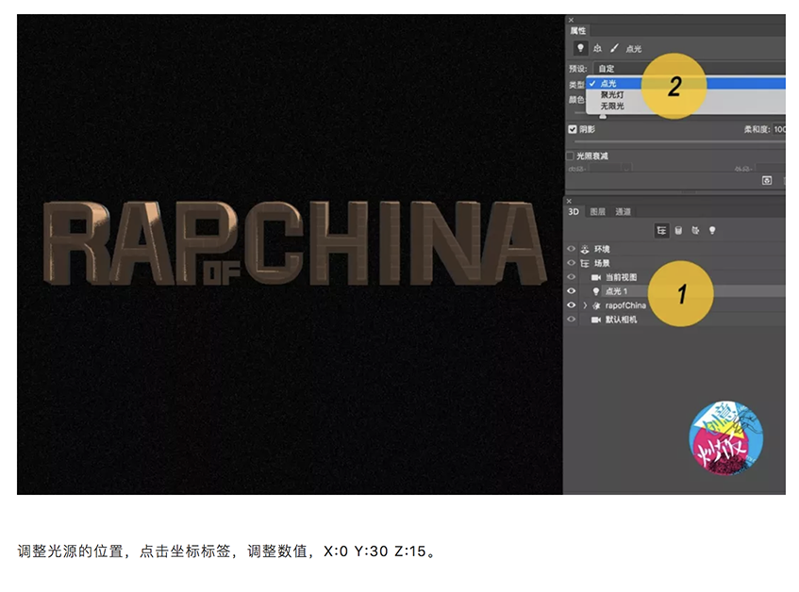Toggle visibility of 场景 row

[x=572, y=263]
